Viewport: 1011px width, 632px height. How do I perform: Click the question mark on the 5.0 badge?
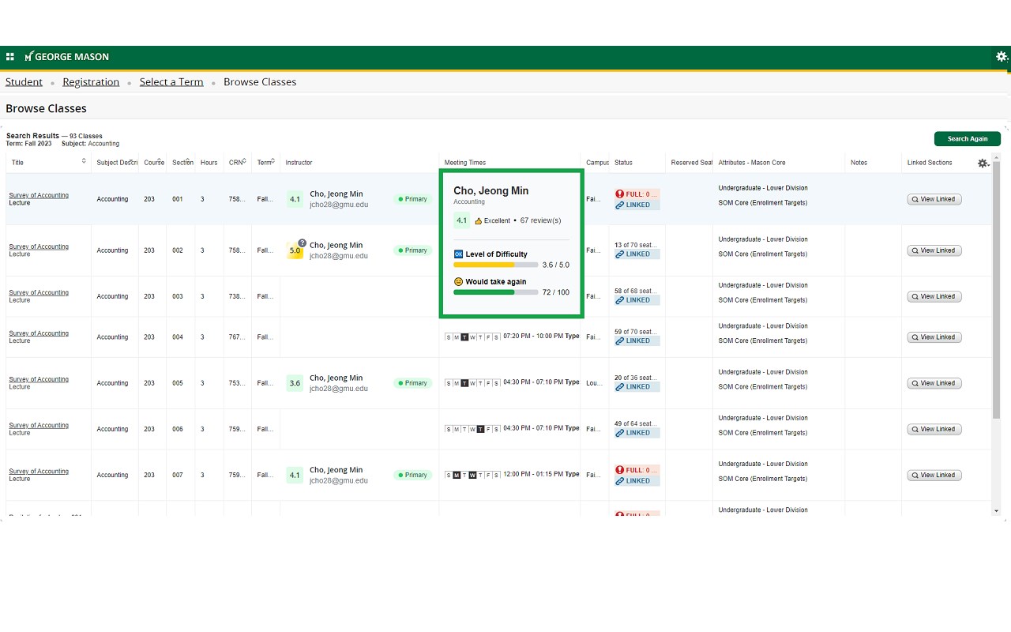click(x=302, y=243)
